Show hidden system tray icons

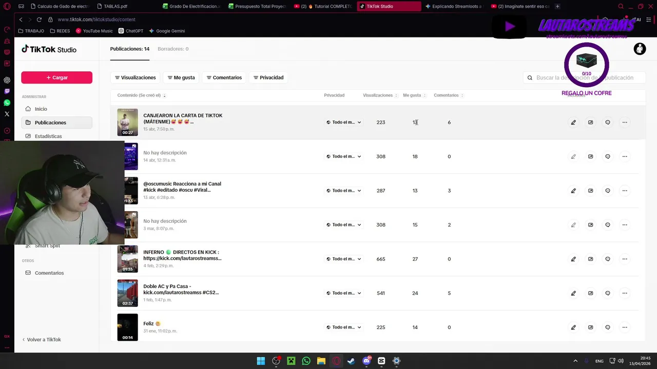pos(575,361)
